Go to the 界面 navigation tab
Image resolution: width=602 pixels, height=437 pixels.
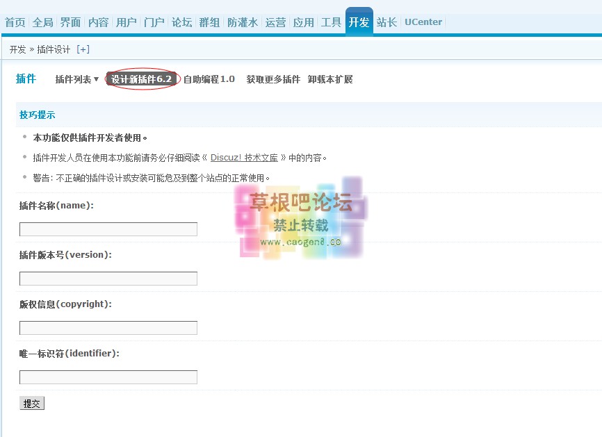(x=70, y=22)
